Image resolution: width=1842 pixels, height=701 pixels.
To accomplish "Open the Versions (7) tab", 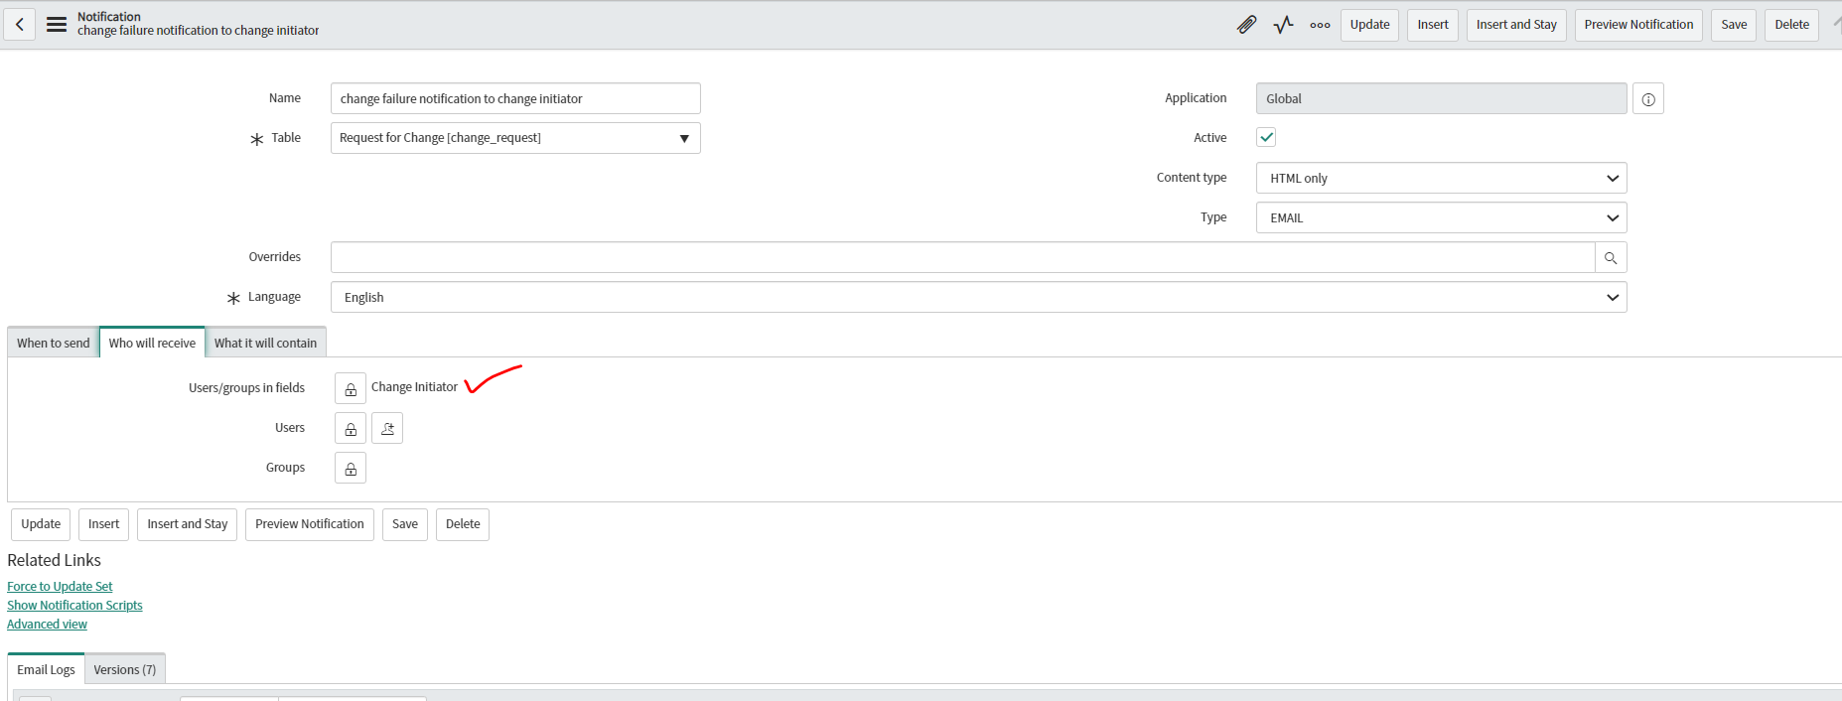I will point(125,669).
